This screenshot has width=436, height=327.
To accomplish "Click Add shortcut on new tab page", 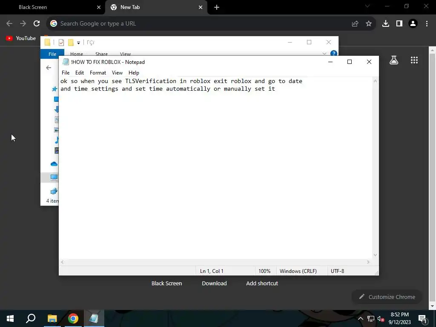I will pos(262,283).
